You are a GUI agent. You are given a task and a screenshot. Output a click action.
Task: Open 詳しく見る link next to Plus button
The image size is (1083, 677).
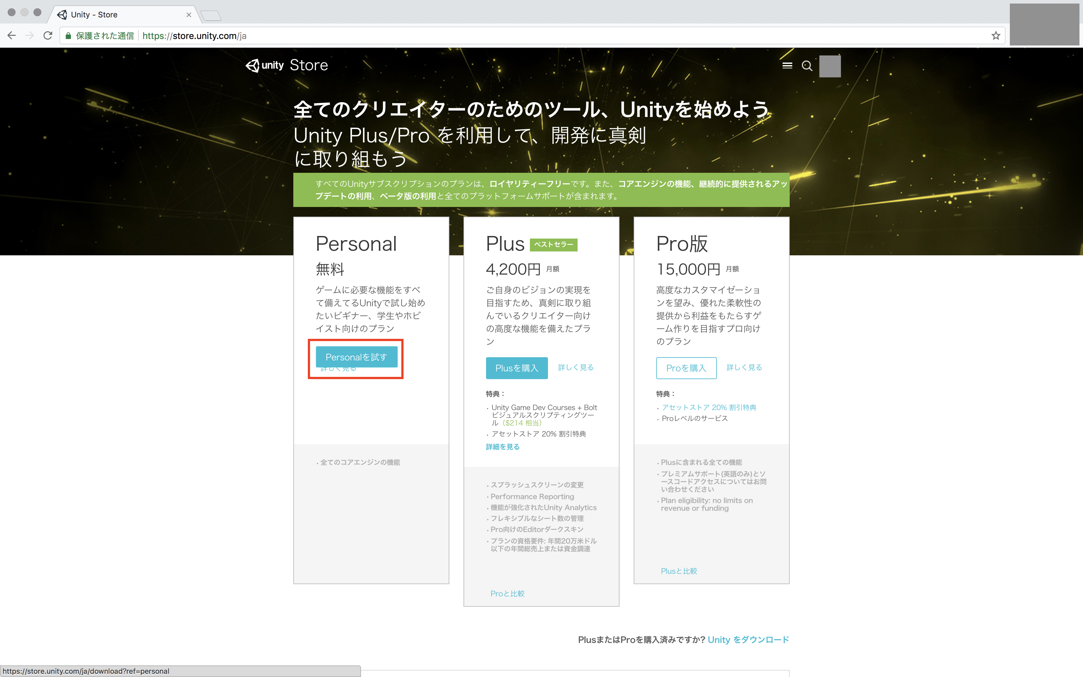(x=576, y=367)
